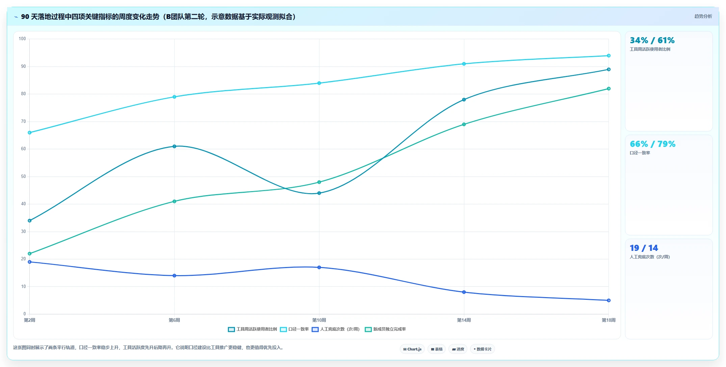Viewport: 726px width, 367px height.
Task: Click 人工兜底次数 point at 第6周
Action: coord(174,276)
